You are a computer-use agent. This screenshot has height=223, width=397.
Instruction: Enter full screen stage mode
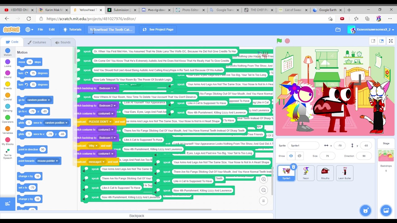(x=391, y=41)
